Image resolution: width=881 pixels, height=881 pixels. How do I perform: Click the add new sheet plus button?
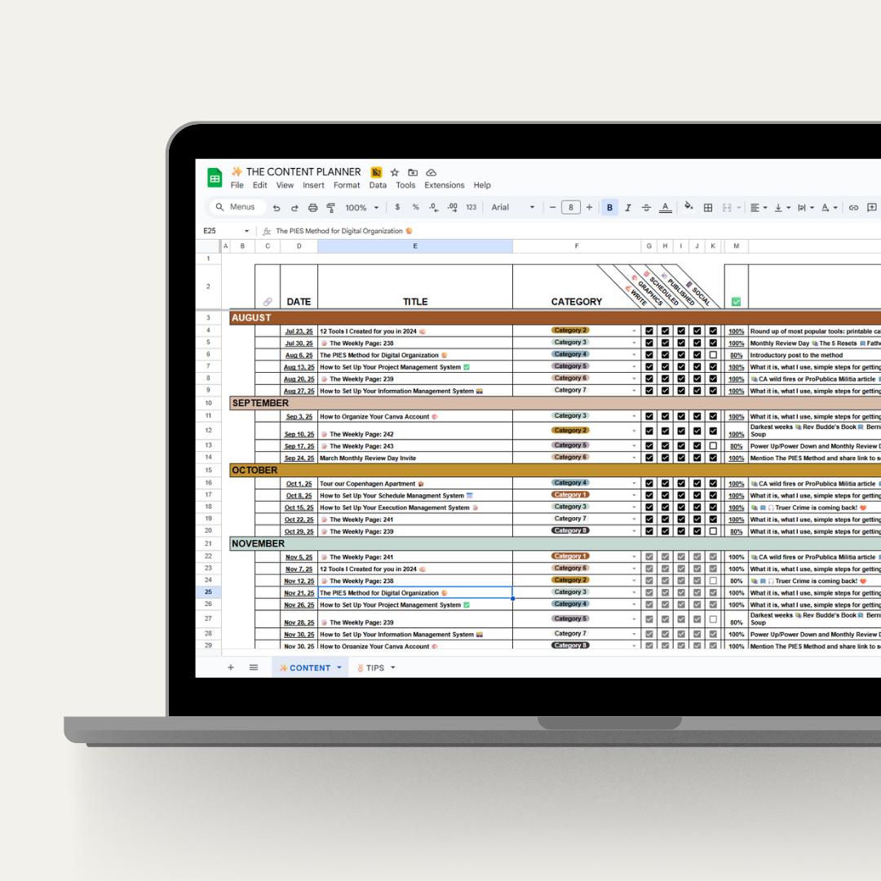[x=231, y=667]
